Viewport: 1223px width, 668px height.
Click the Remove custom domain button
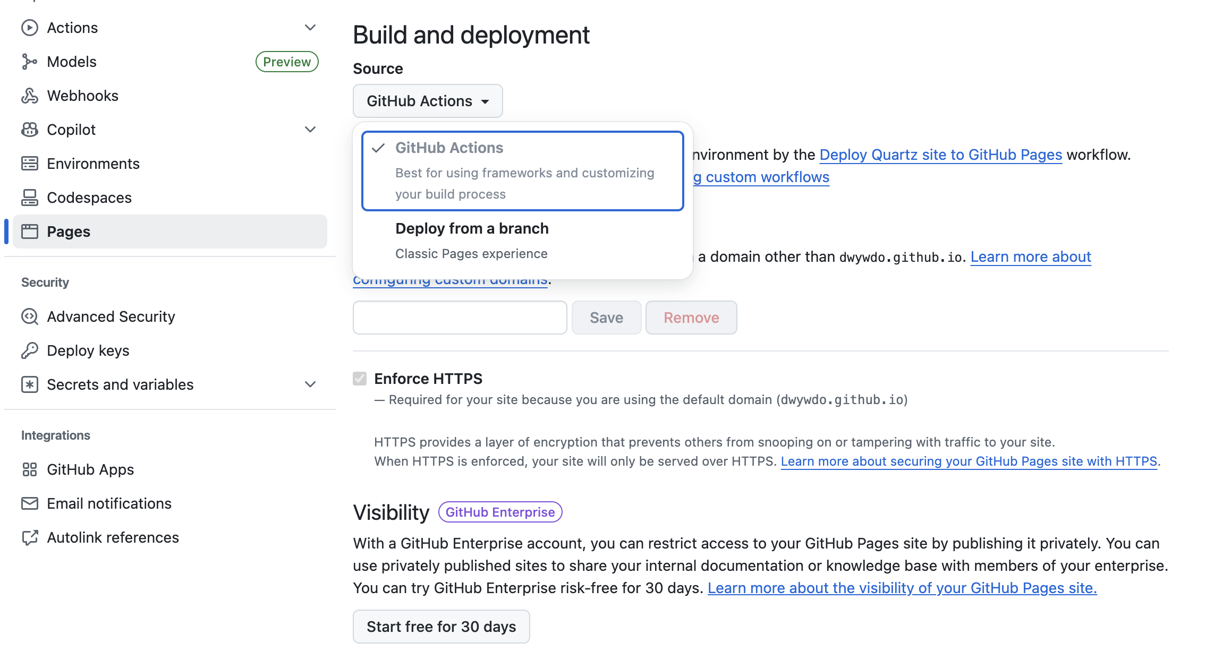[x=691, y=318]
